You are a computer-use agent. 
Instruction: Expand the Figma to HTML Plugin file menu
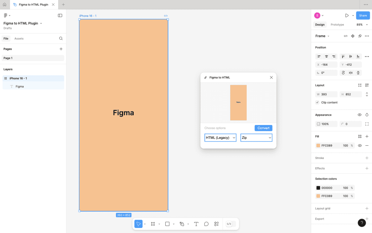pos(41,23)
